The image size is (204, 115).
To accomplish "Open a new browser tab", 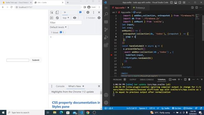I will pos(68,3).
